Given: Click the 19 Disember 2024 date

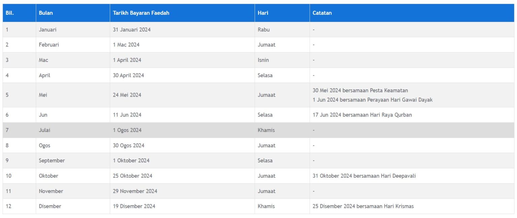Looking at the screenshot, I should [x=134, y=206].
